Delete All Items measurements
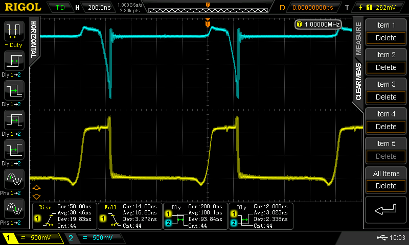Screen dimensions: 409x245 coord(386,186)
